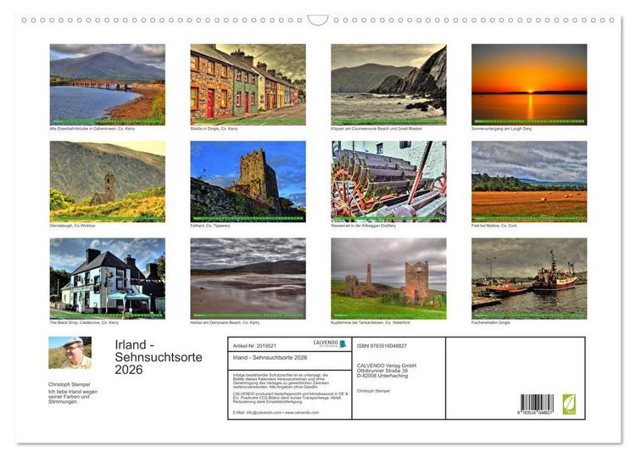
Task: Click the caption about Klippen am Coumeenoole Beach
Action: tap(376, 129)
